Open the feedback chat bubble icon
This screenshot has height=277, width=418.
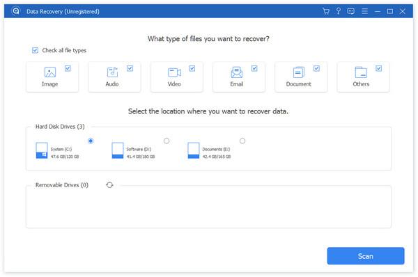coord(351,11)
